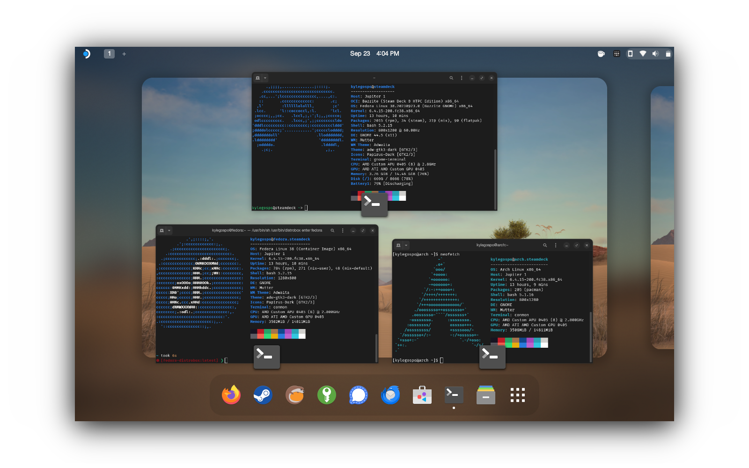Click the Terminal badge on the arch window

pos(492,357)
